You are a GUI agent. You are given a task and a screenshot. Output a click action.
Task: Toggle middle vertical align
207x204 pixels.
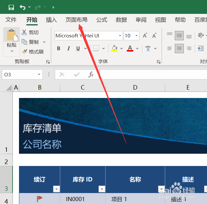[x=179, y=35]
